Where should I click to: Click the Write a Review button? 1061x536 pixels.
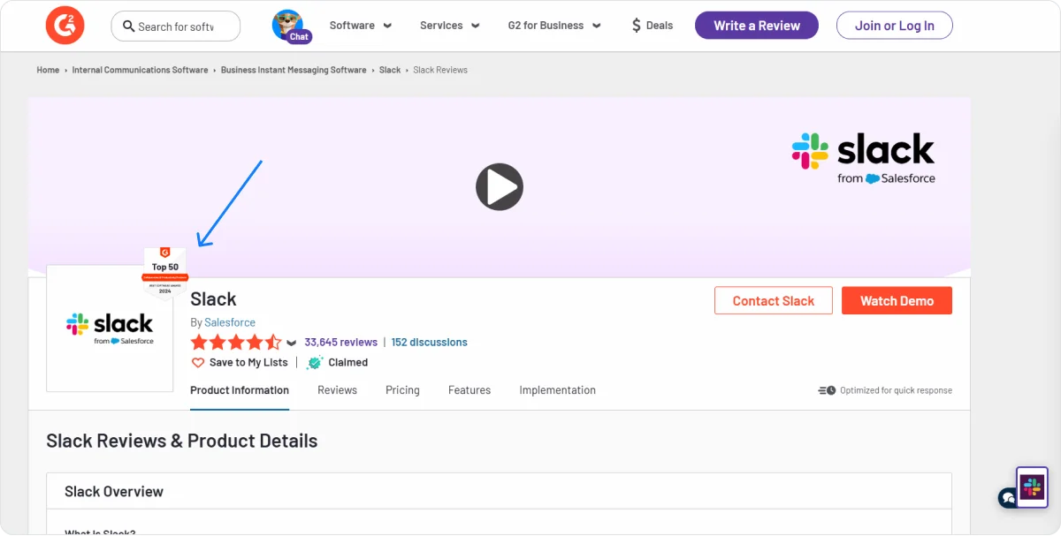pos(757,26)
